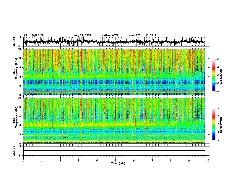The height and width of the screenshot is (180, 234).
Task: Click the time axis tick label "9"
Action: [189, 161]
